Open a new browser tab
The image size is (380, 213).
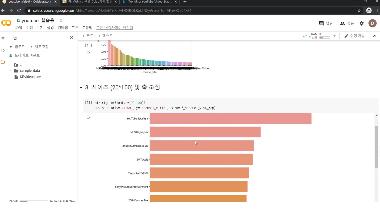click(x=185, y=2)
